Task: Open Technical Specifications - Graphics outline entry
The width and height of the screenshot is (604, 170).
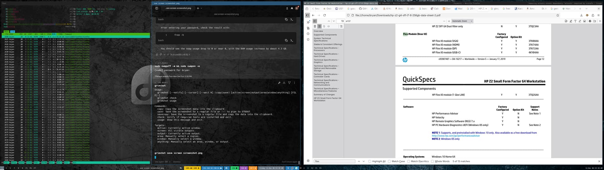Action: pos(325,61)
